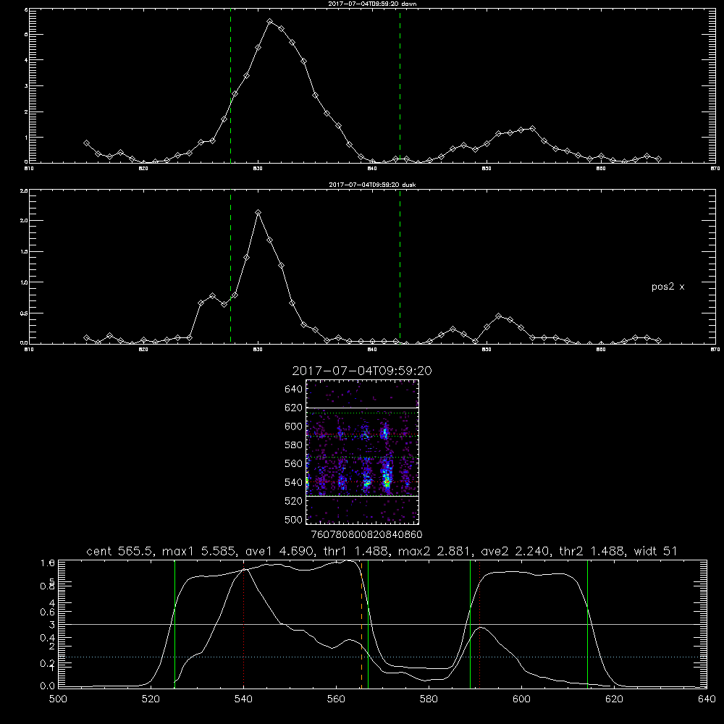Click red dotted line near 591 in bottom plot

480,624
